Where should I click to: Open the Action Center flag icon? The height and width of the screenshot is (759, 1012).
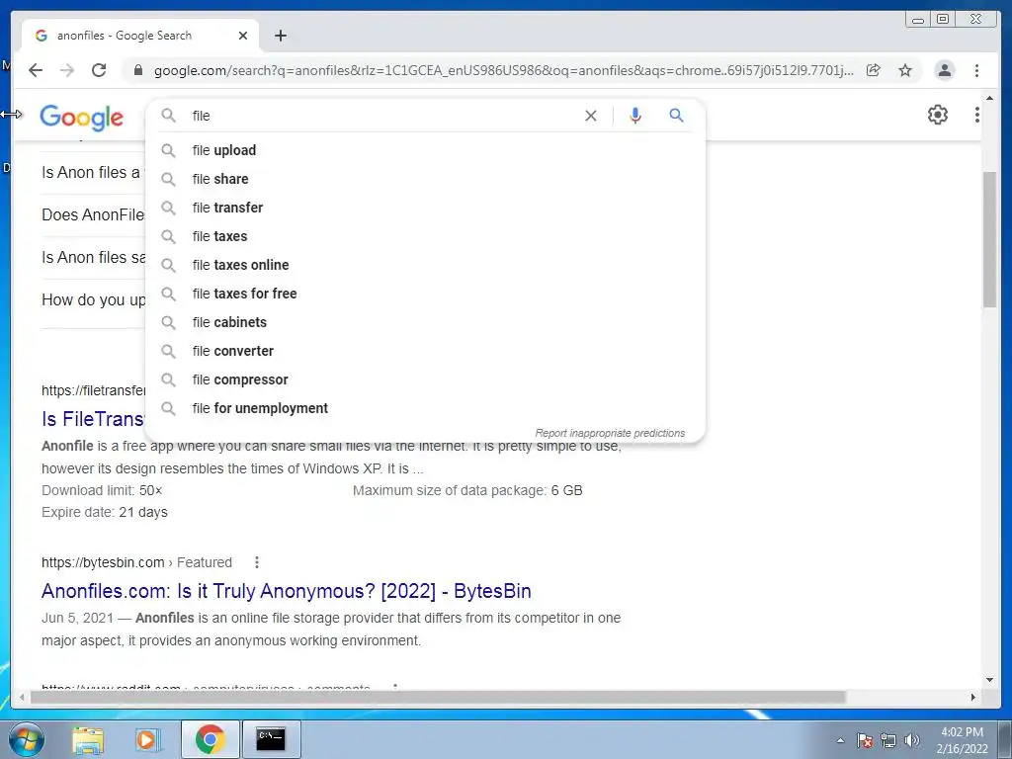click(x=864, y=740)
